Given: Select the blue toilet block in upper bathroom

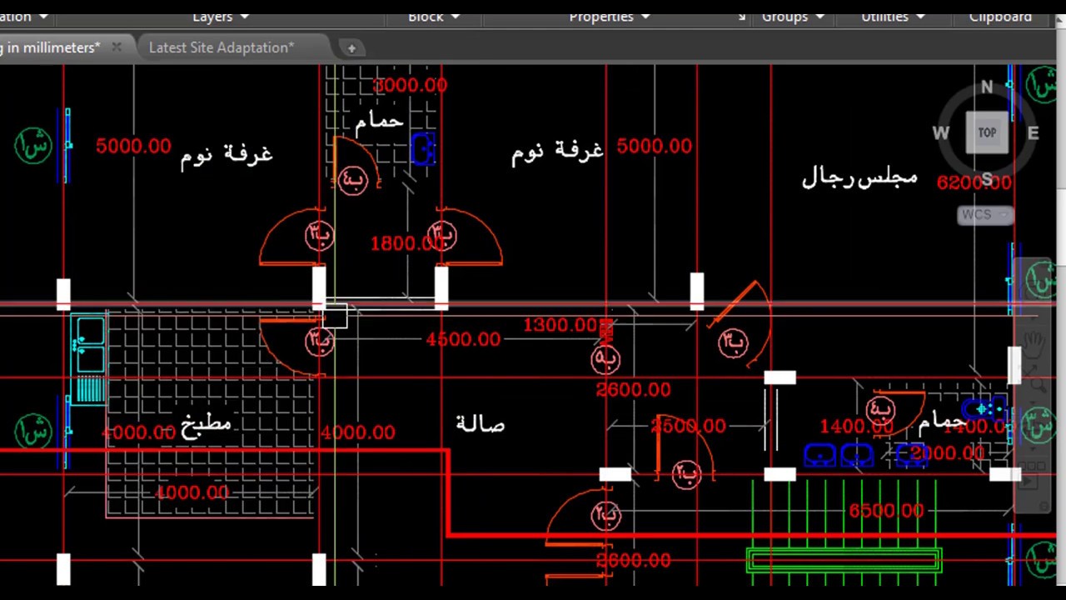Looking at the screenshot, I should tap(423, 149).
